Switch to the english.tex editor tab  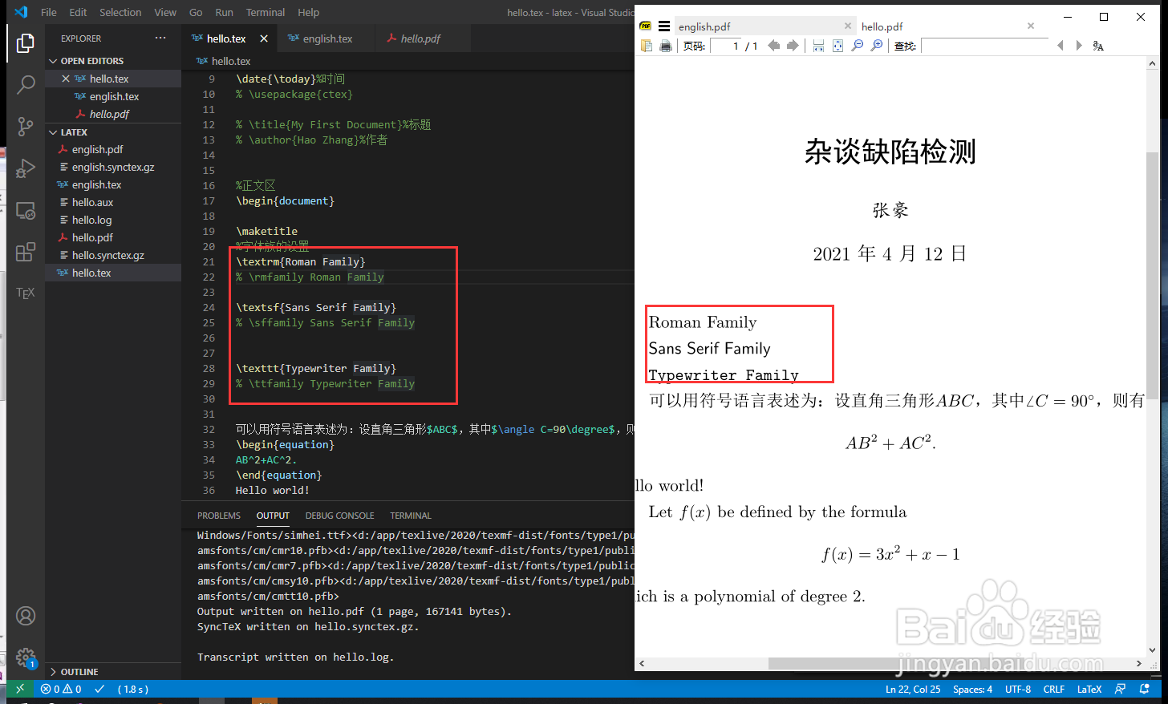click(x=327, y=38)
